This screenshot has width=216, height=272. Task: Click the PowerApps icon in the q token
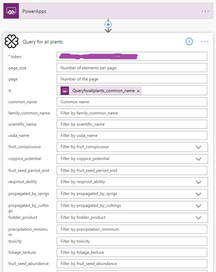(x=65, y=91)
